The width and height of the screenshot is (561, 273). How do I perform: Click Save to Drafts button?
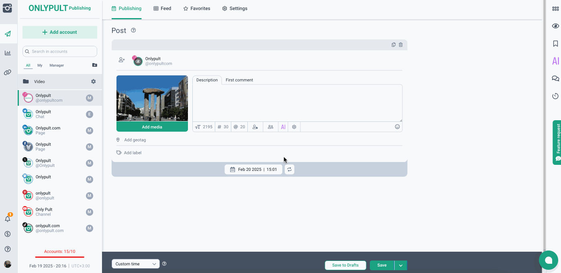click(345, 265)
